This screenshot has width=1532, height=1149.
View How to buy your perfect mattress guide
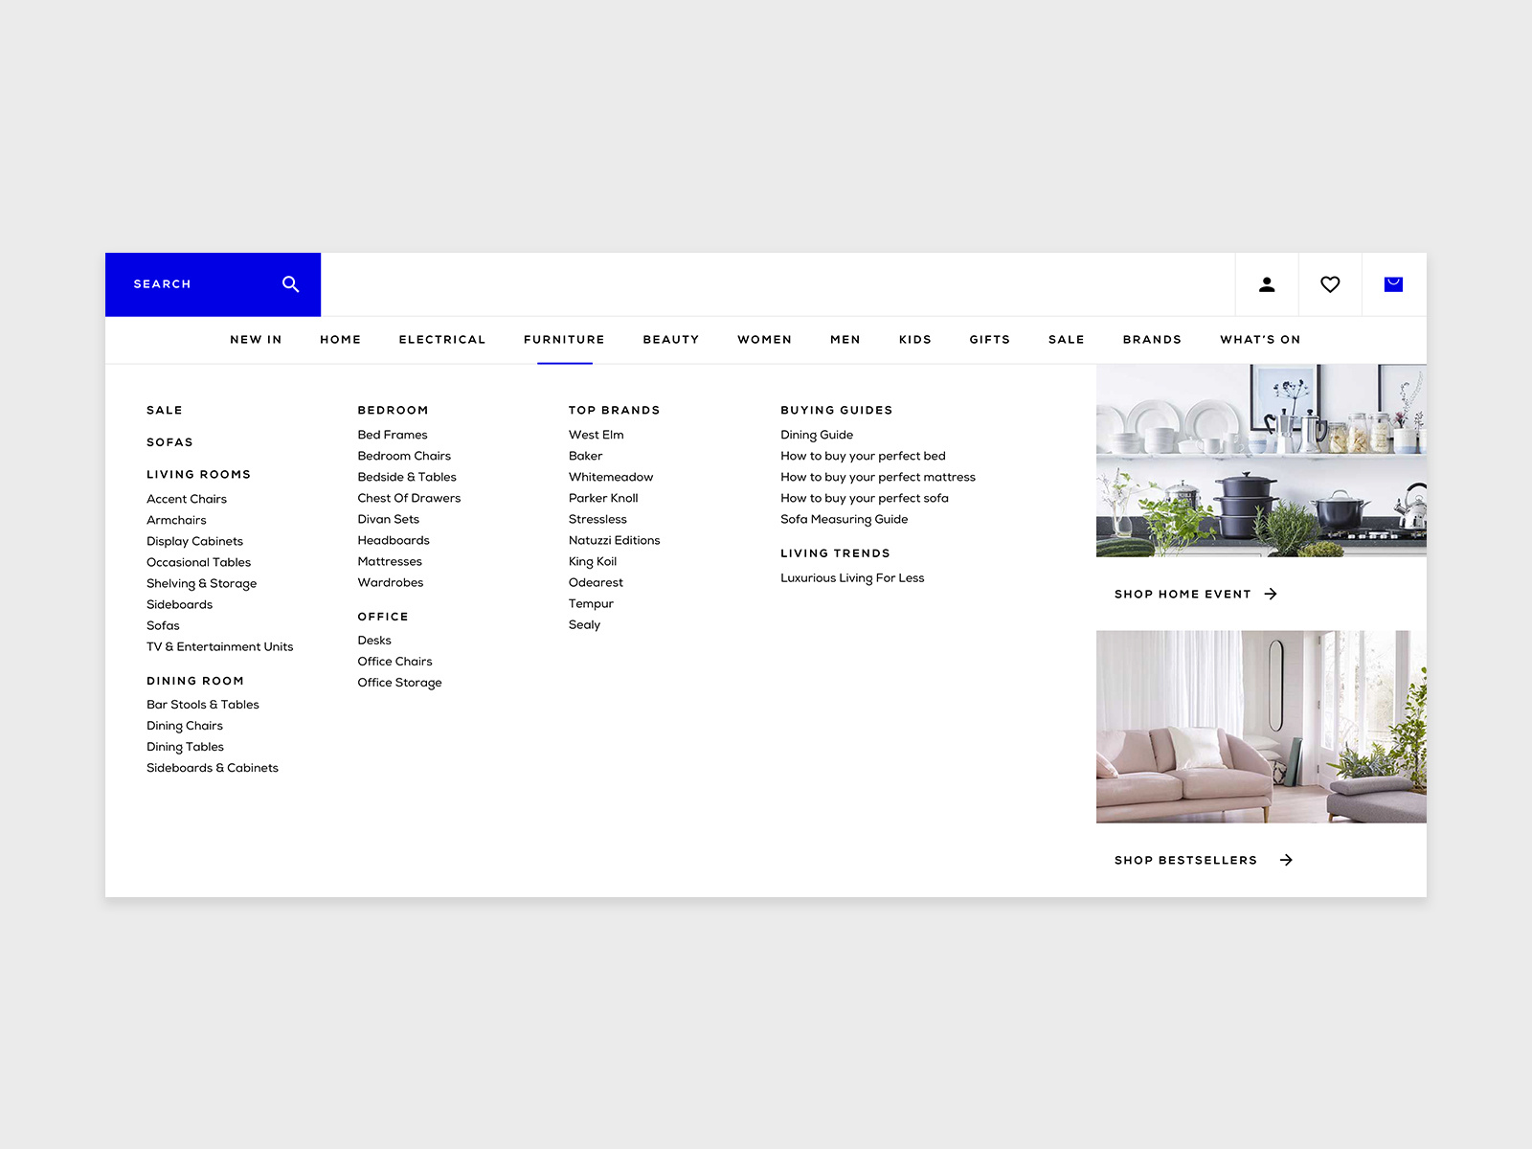click(x=878, y=476)
